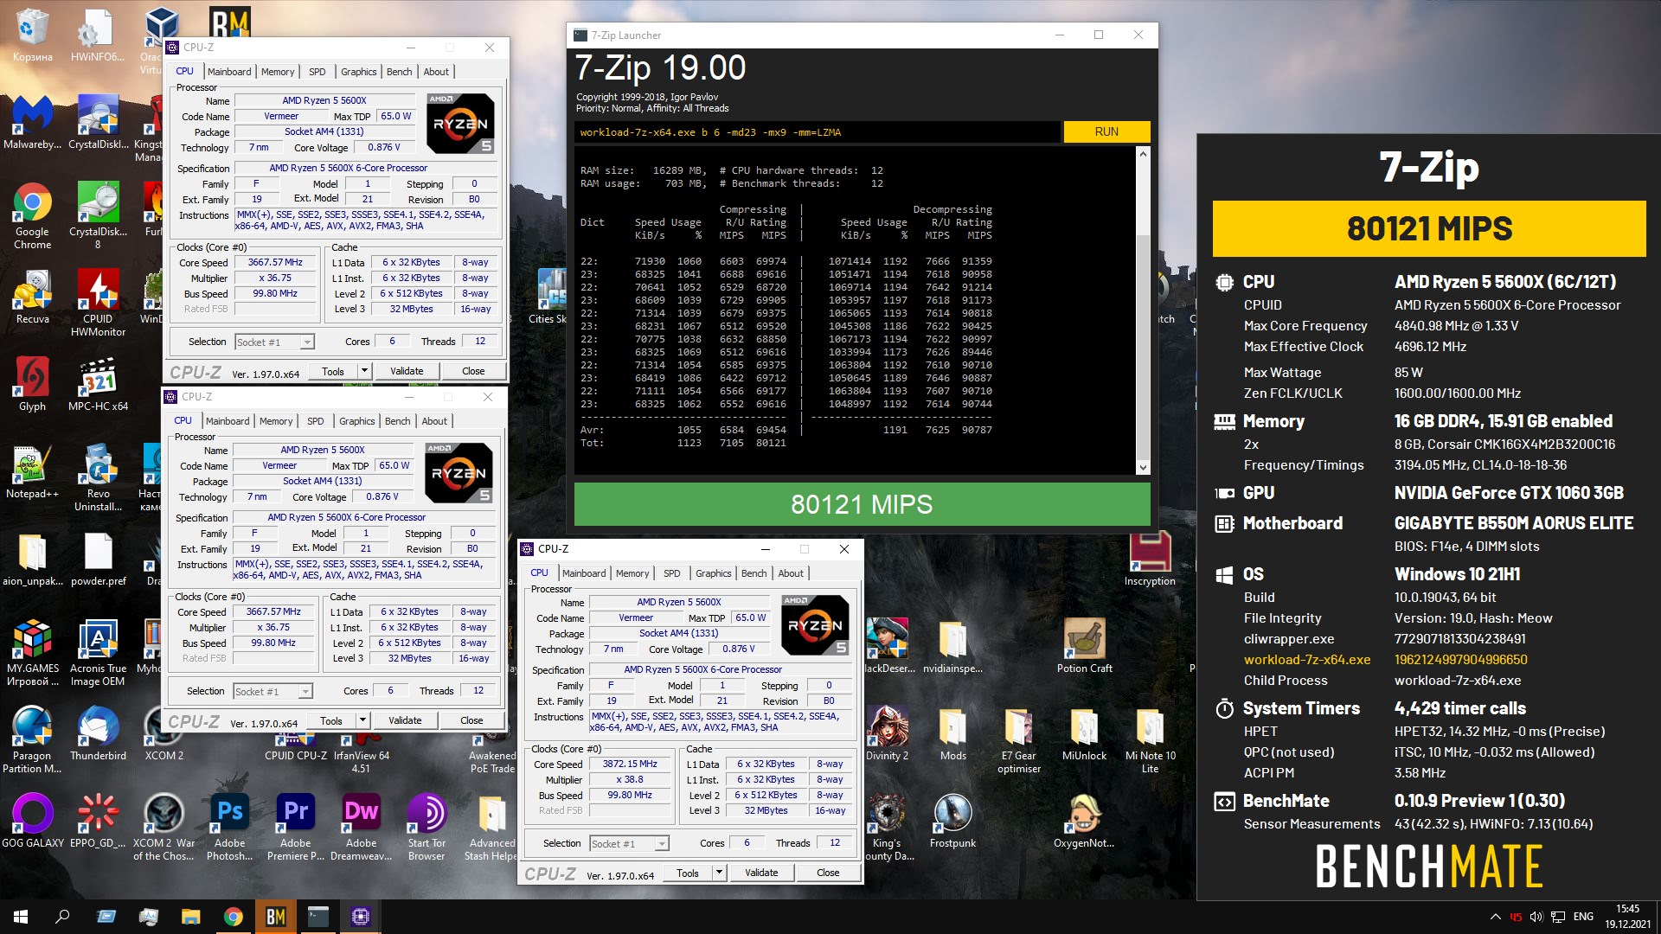Expand Socket #1 dropdown in topmost CPU-Z

[x=307, y=342]
